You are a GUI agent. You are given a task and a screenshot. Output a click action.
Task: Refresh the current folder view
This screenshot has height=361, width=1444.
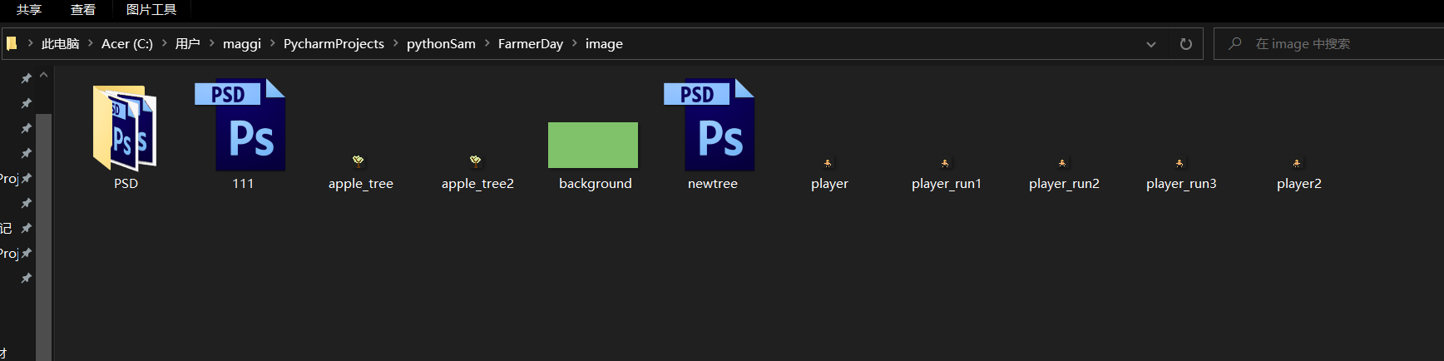(1186, 44)
